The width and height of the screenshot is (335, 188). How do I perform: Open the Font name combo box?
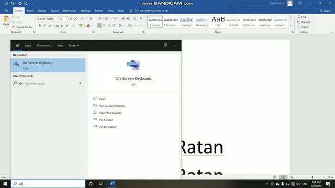(48, 19)
